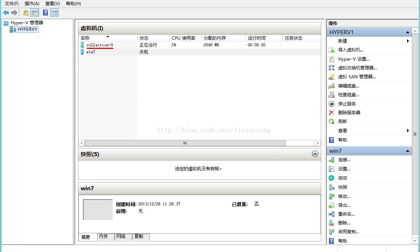This screenshot has height=252, width=420.
Task: Click the 任务状态 column header
Action: tap(302, 38)
